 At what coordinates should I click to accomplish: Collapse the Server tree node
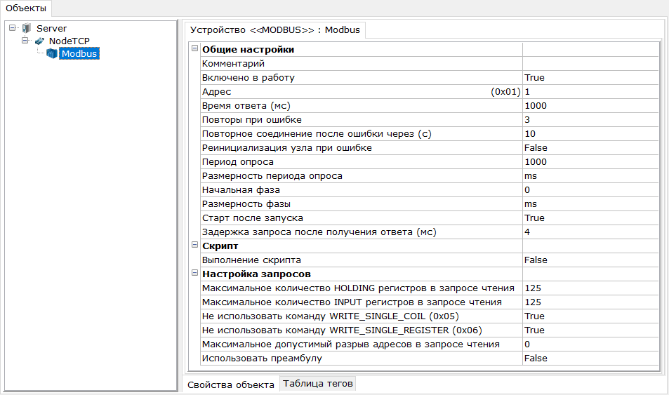[13, 29]
